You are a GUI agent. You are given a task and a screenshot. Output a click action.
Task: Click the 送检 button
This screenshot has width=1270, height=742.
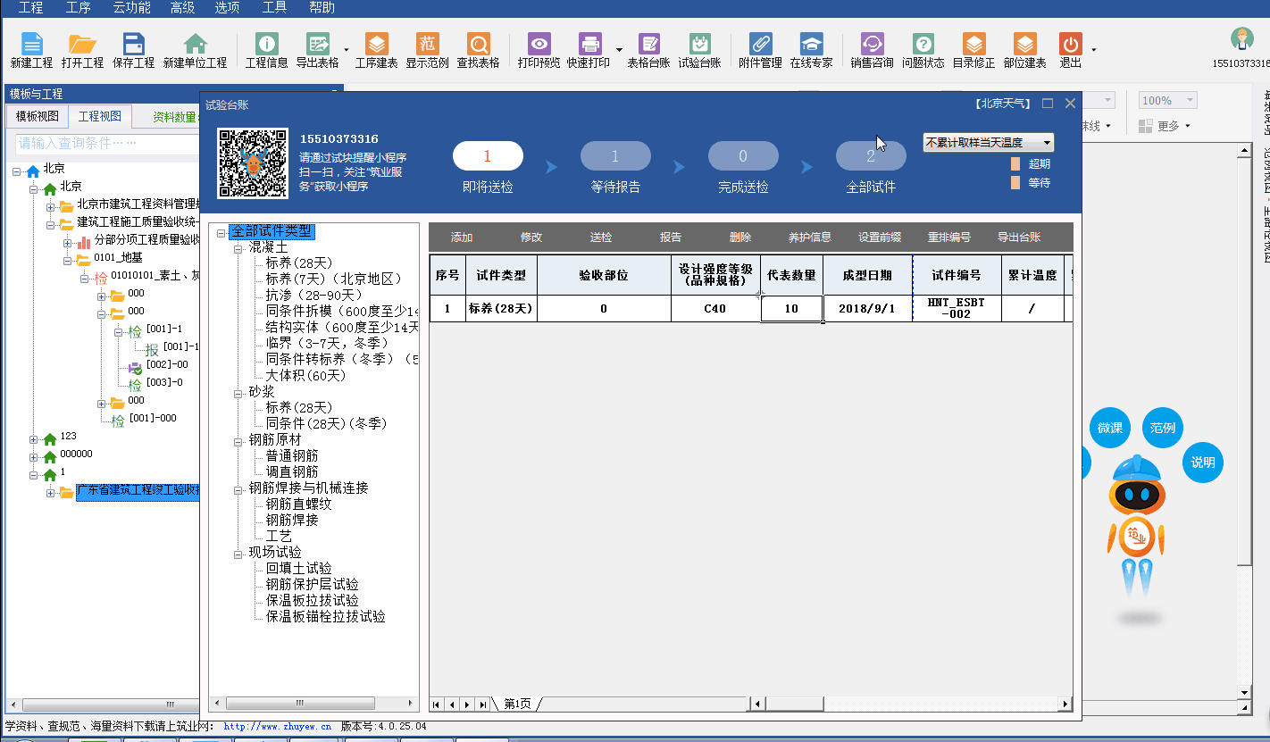(601, 238)
